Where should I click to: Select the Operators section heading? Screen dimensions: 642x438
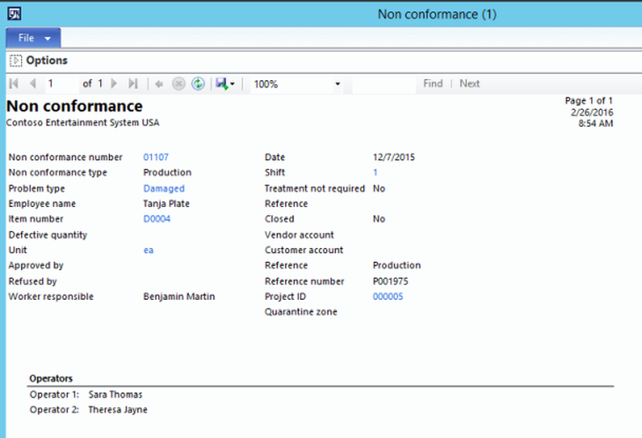[x=51, y=379]
